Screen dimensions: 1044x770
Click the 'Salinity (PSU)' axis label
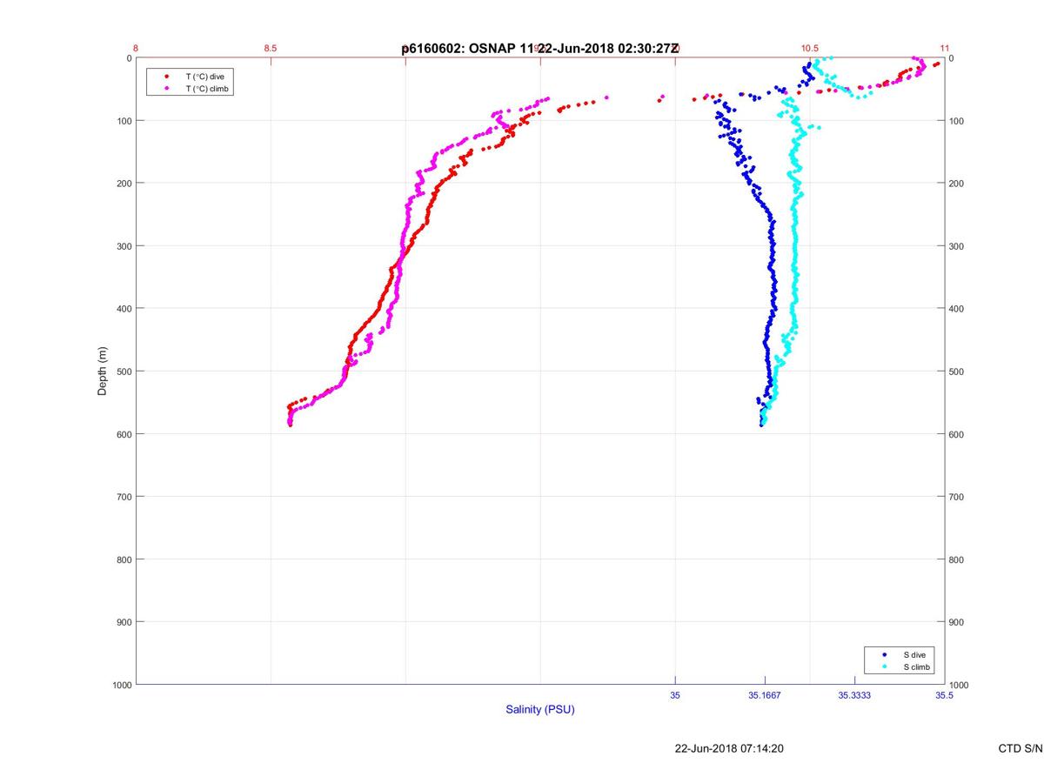click(540, 710)
